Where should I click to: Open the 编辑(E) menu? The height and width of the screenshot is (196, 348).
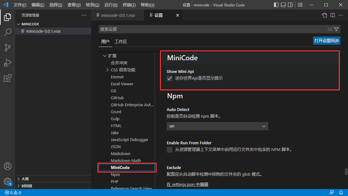[x=38, y=5]
